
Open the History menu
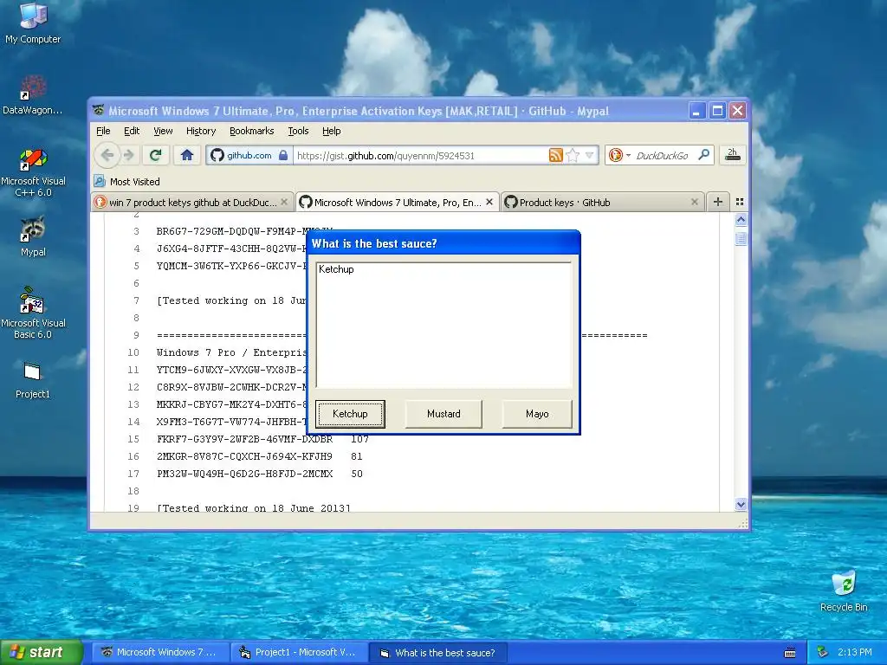click(x=201, y=131)
